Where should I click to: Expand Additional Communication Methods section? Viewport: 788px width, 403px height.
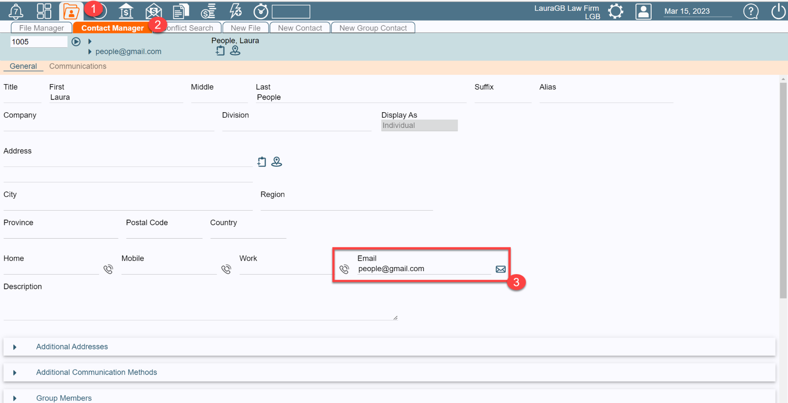(x=389, y=372)
